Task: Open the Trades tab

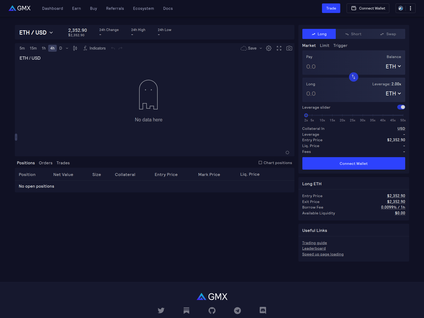Action: (63, 163)
